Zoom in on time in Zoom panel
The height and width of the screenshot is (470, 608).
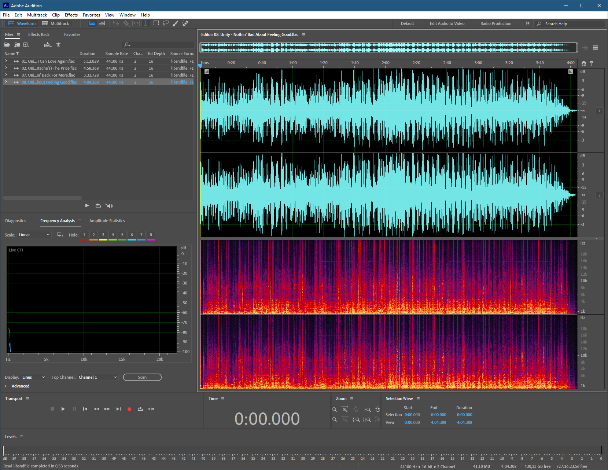click(x=344, y=409)
